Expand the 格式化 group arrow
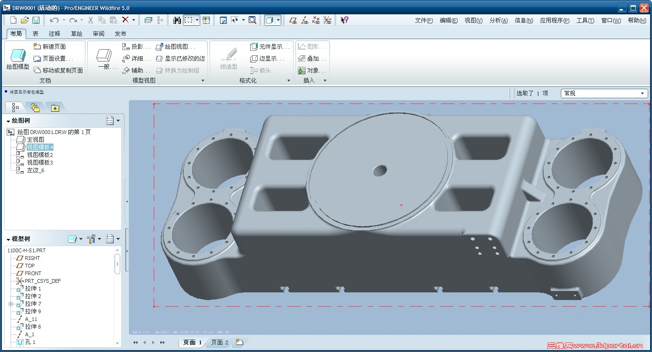Screen dimensions: 652x352 click(x=289, y=81)
